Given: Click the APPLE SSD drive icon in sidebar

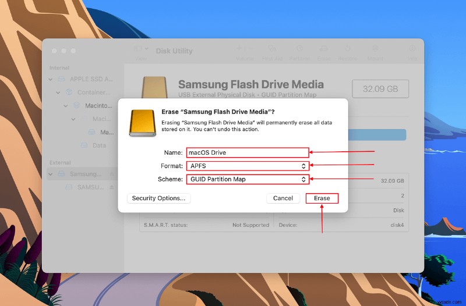Looking at the screenshot, I should [x=61, y=79].
